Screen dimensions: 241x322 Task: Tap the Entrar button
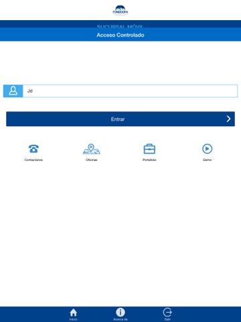pos(120,119)
